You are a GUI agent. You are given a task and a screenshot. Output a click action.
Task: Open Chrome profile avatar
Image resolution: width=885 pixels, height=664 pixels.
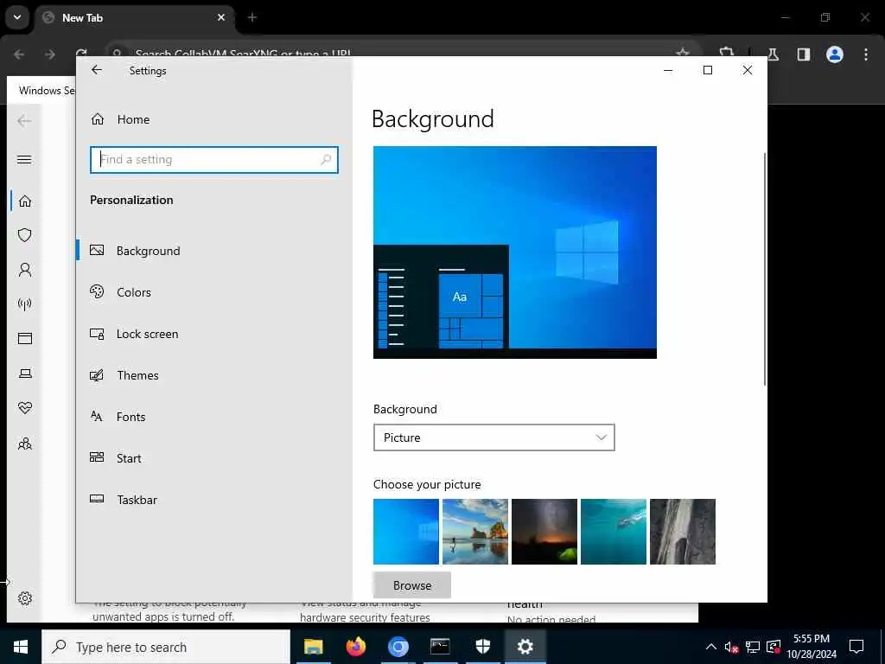[x=835, y=54]
